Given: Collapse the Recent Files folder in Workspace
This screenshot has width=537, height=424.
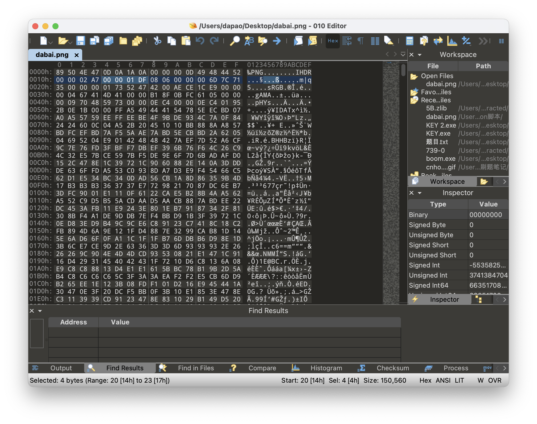Looking at the screenshot, I should click(414, 100).
